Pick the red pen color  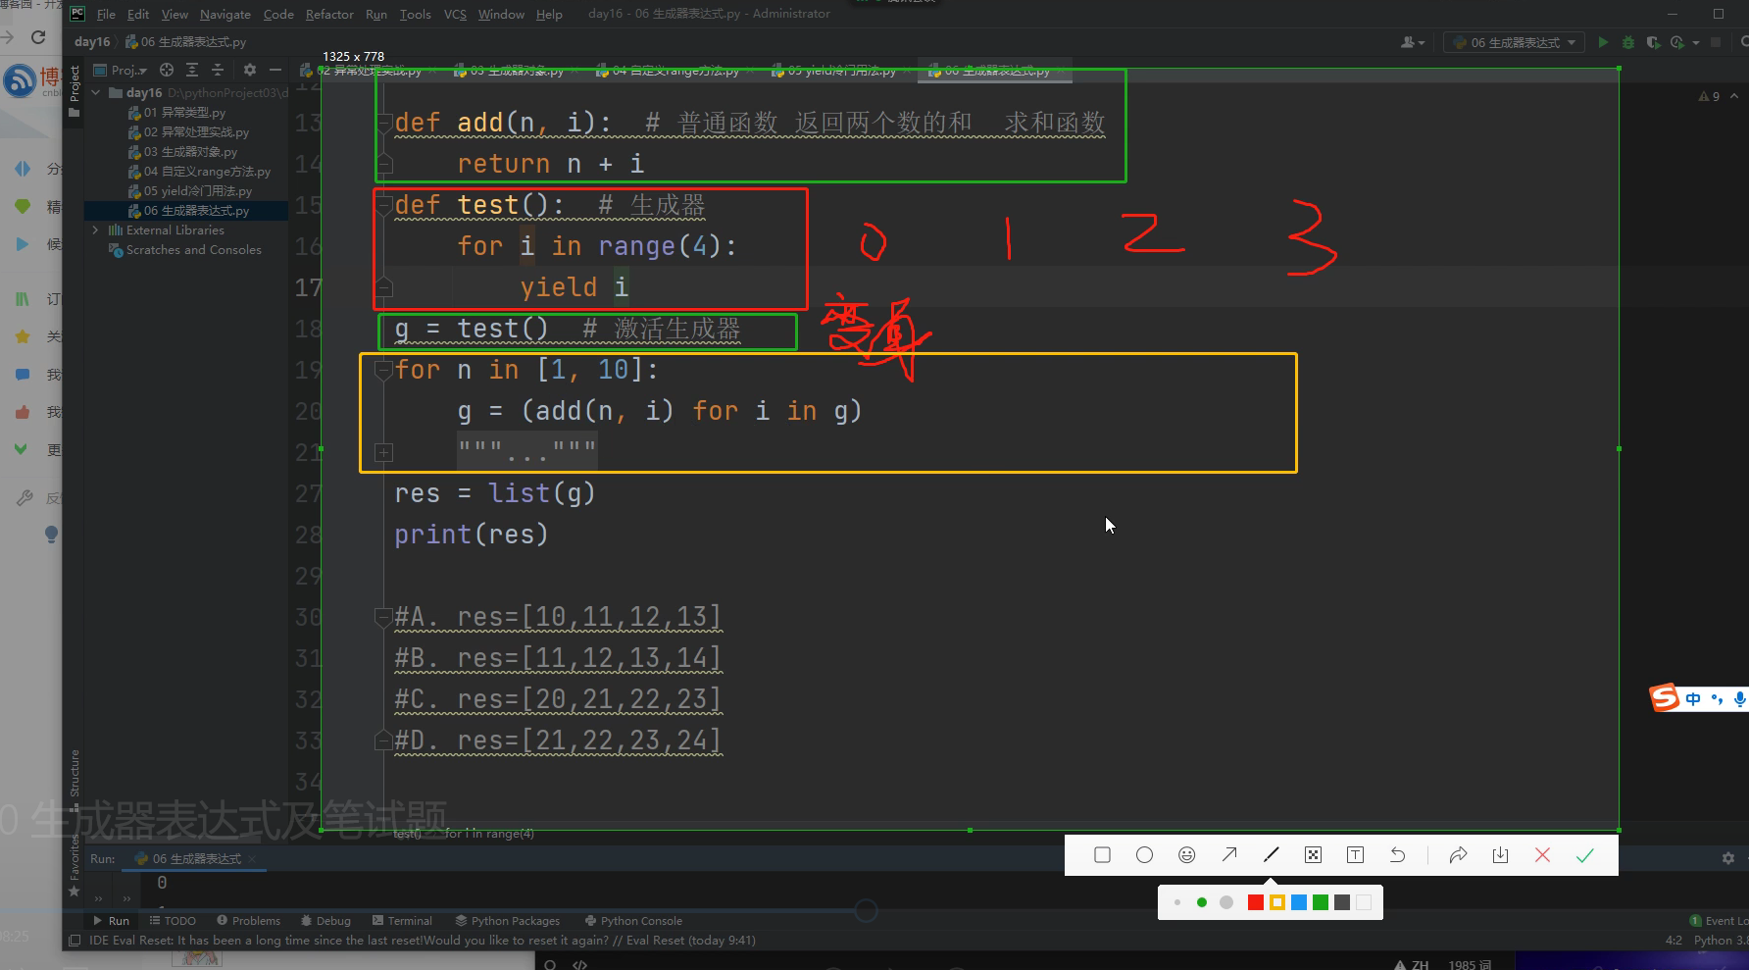coord(1255,902)
